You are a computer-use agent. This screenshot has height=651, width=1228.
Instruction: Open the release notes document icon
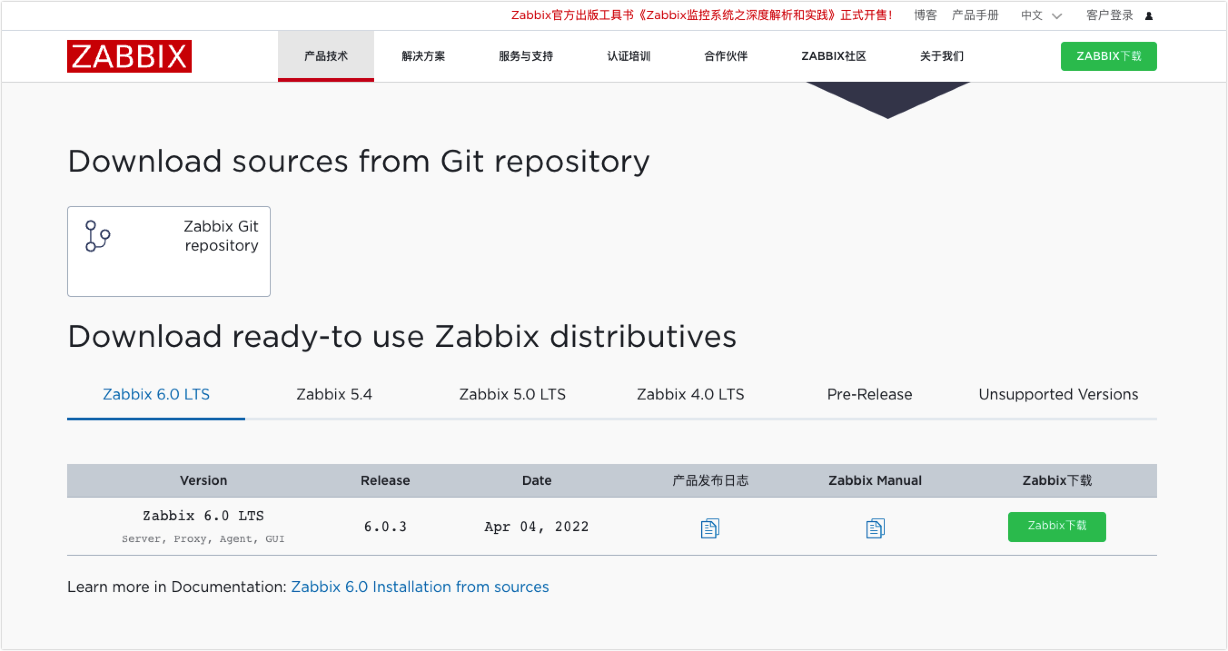pos(710,528)
